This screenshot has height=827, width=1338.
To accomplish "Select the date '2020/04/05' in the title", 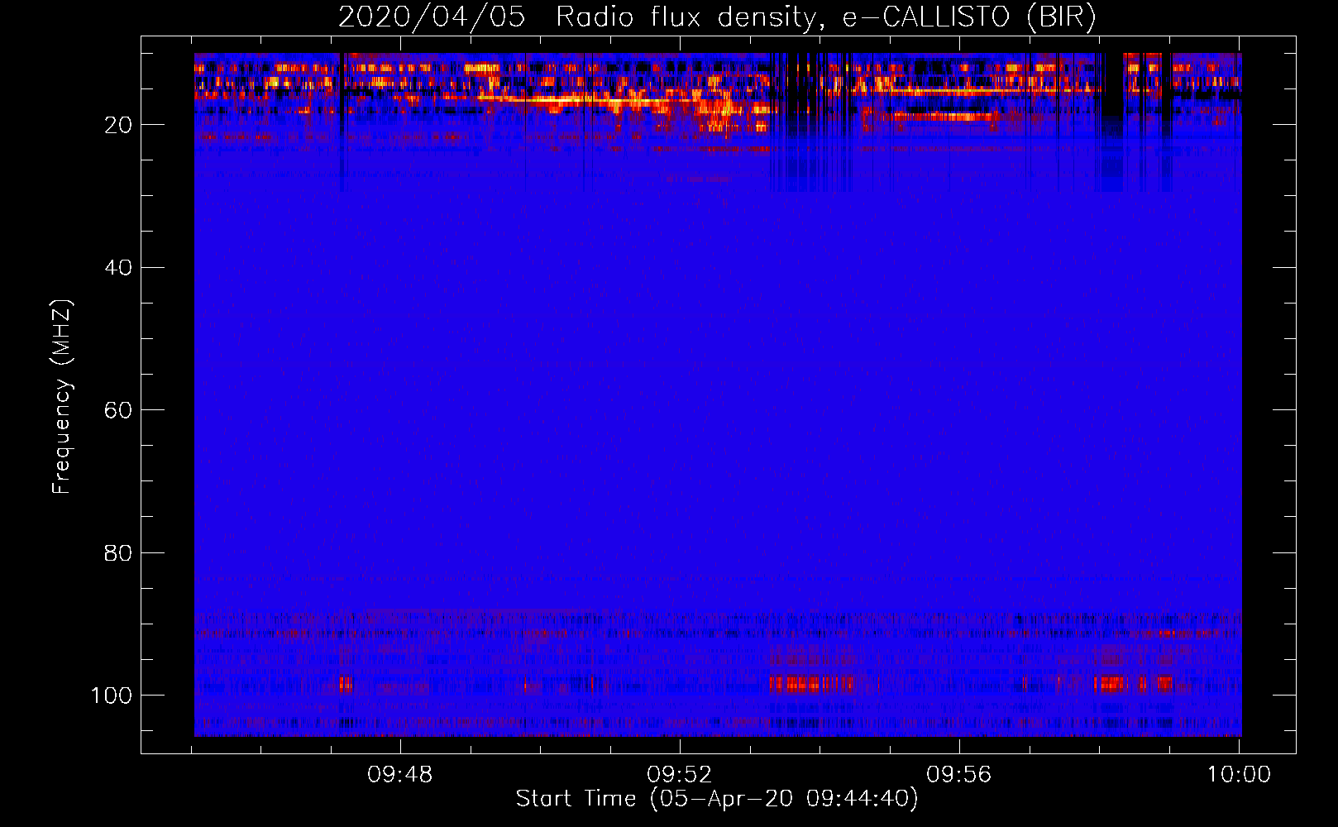I will tap(432, 17).
